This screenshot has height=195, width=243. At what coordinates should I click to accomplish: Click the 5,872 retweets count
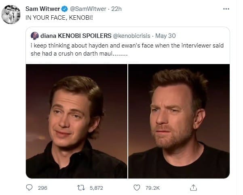pos(97,187)
